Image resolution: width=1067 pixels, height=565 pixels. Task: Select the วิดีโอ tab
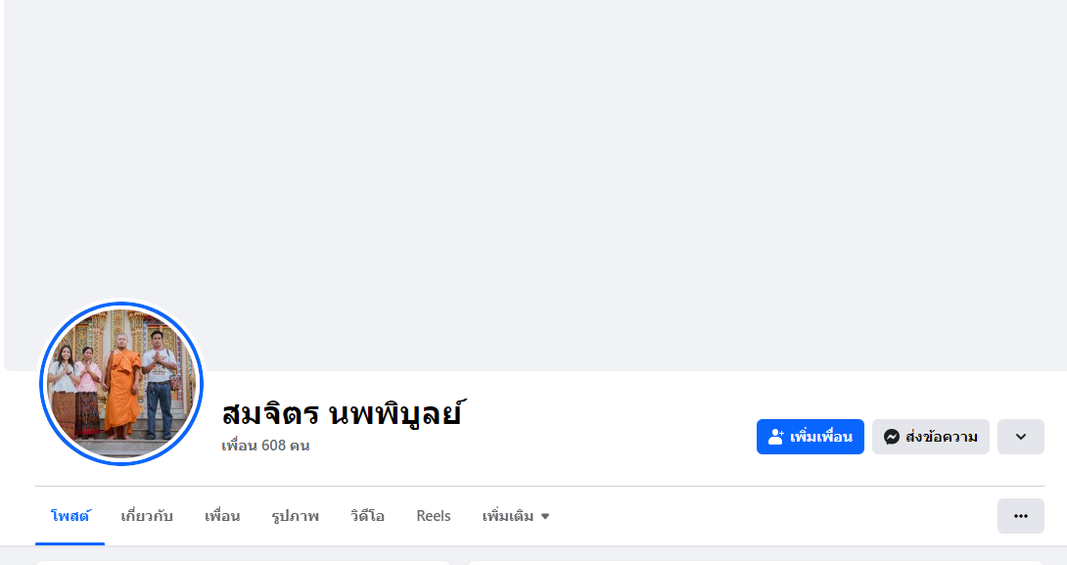click(x=367, y=516)
